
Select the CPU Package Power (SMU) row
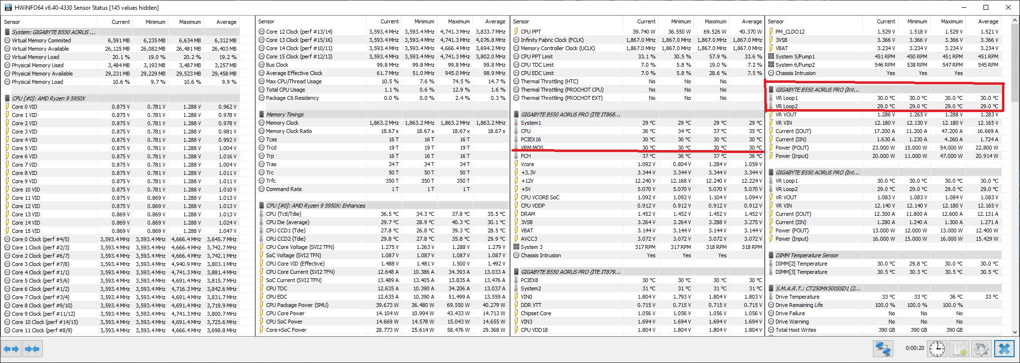click(x=382, y=305)
